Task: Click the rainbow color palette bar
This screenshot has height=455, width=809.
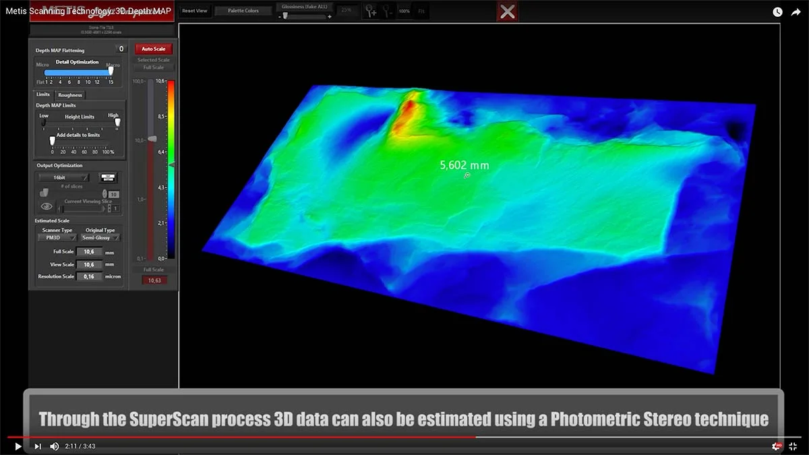Action: tap(171, 169)
